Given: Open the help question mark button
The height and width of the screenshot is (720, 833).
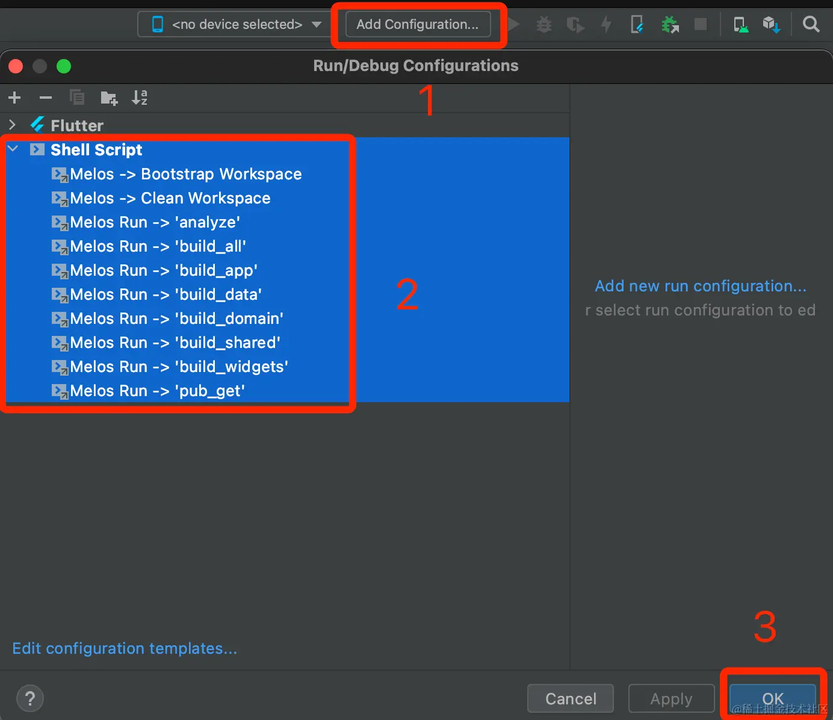Looking at the screenshot, I should pyautogui.click(x=30, y=698).
